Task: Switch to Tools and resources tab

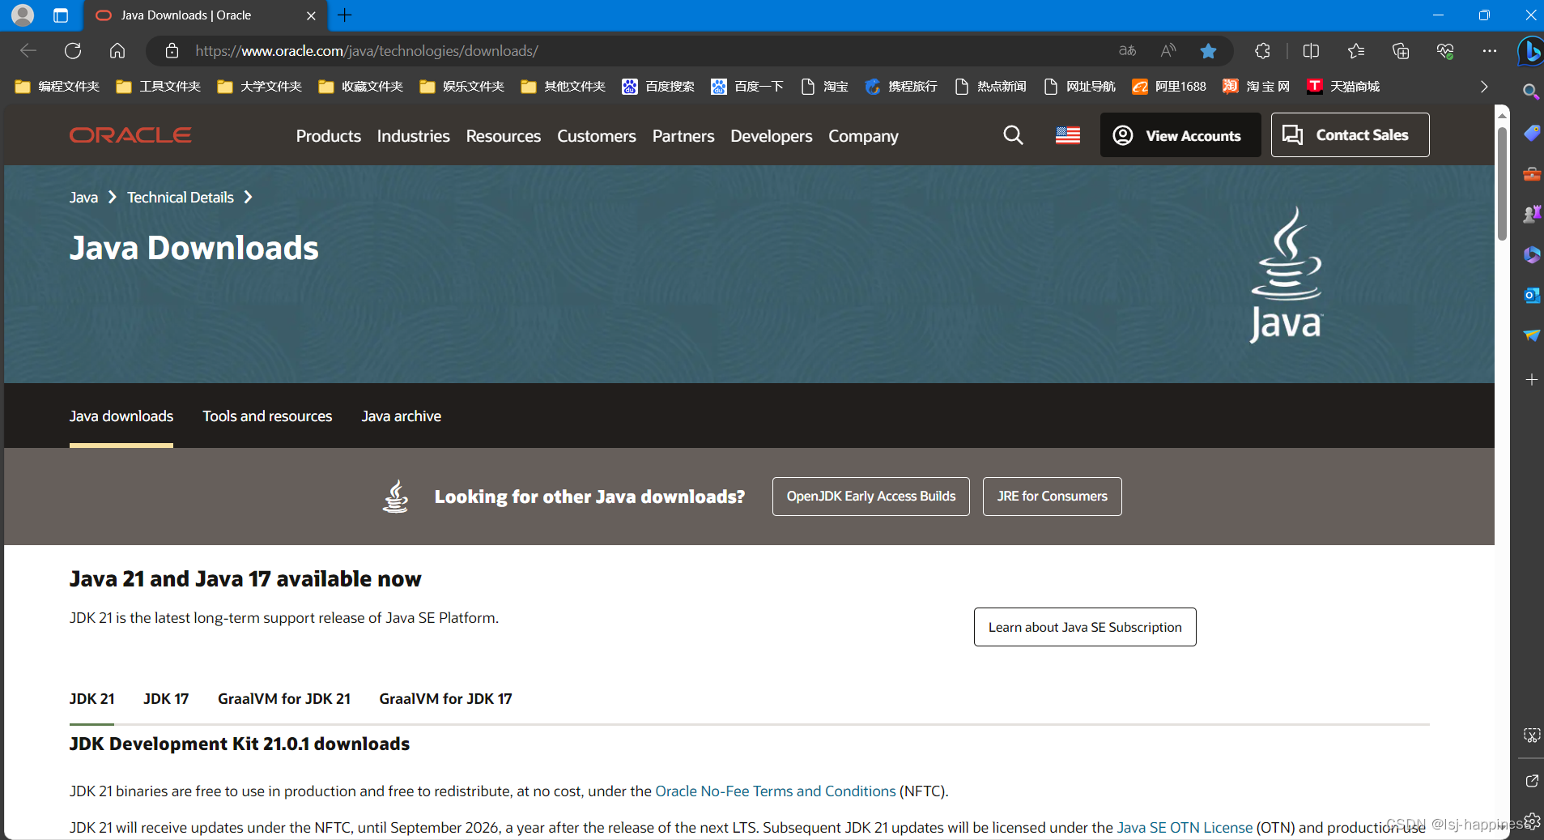Action: (x=267, y=416)
